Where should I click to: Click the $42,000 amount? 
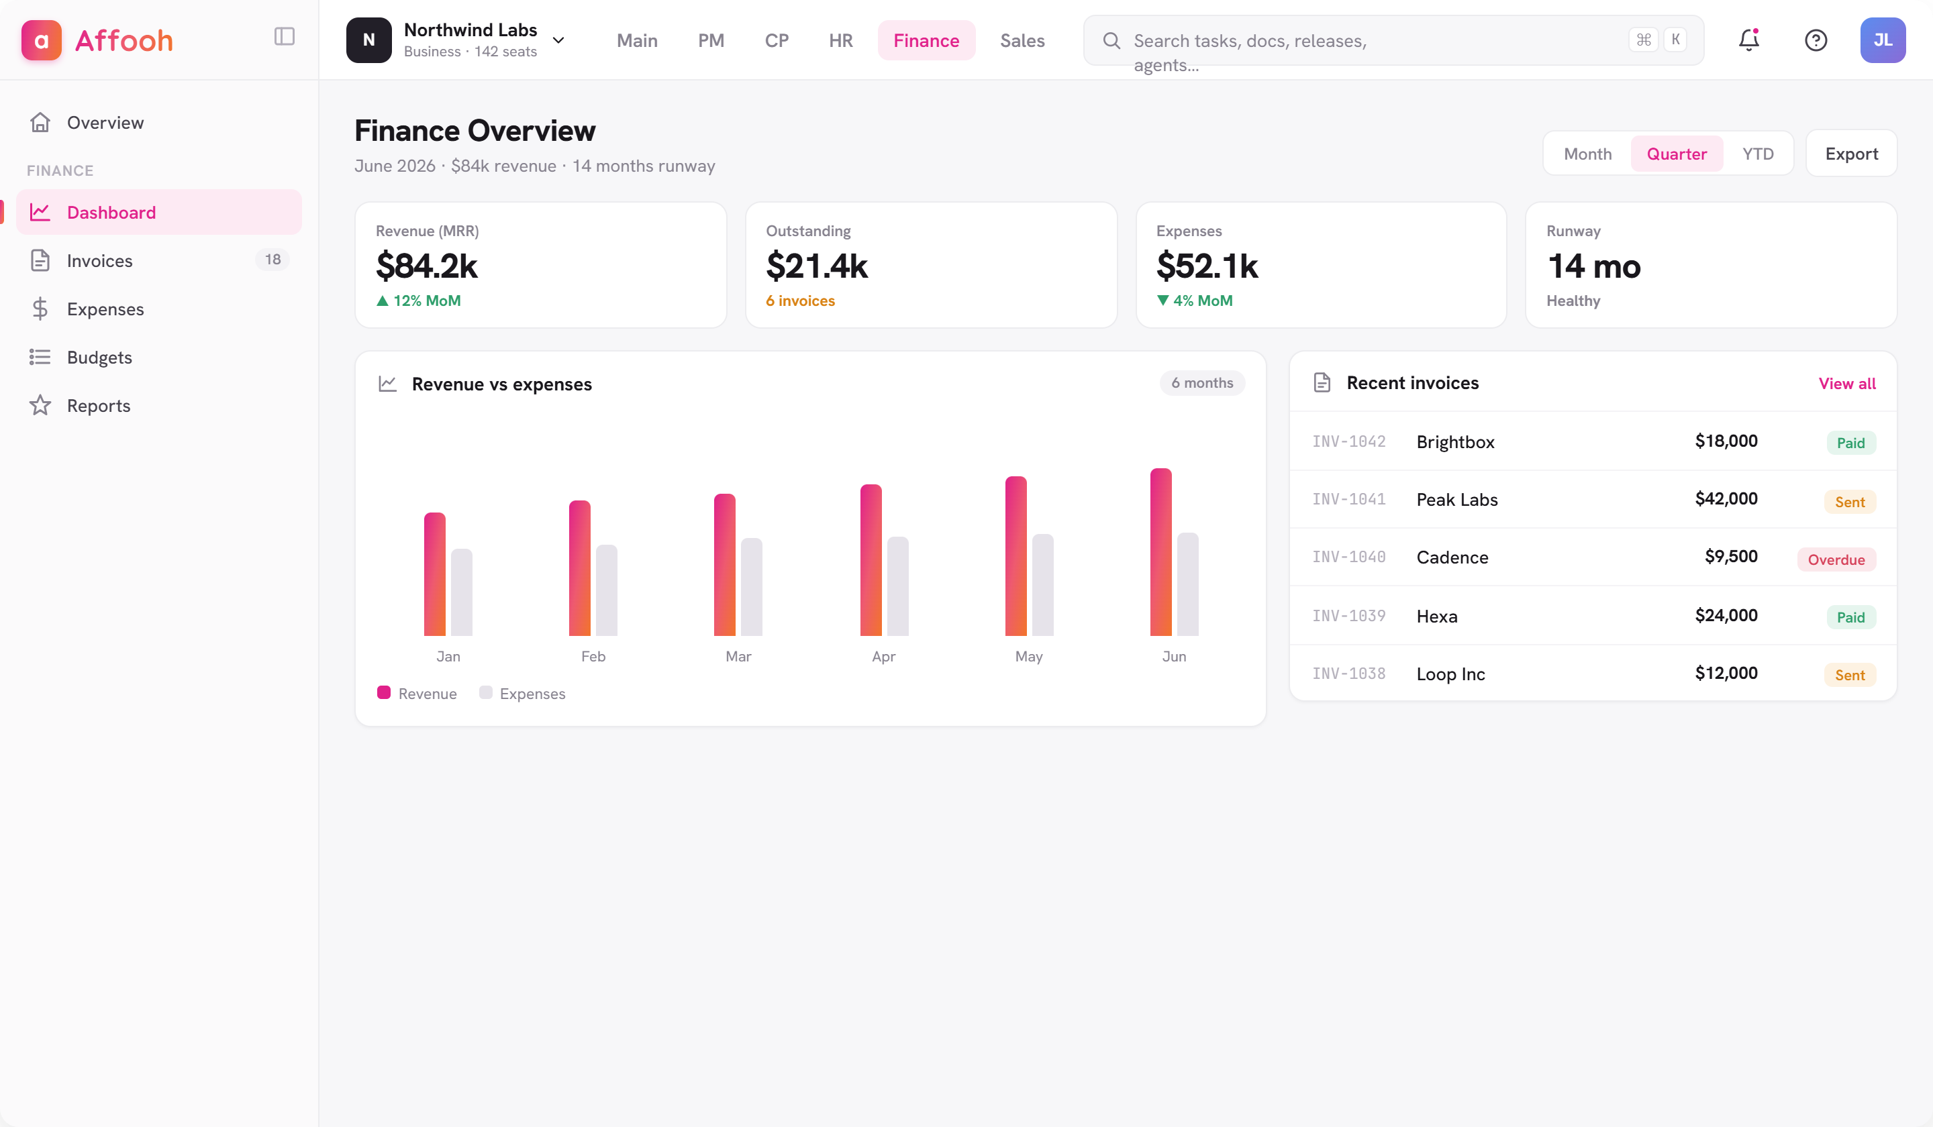point(1726,498)
